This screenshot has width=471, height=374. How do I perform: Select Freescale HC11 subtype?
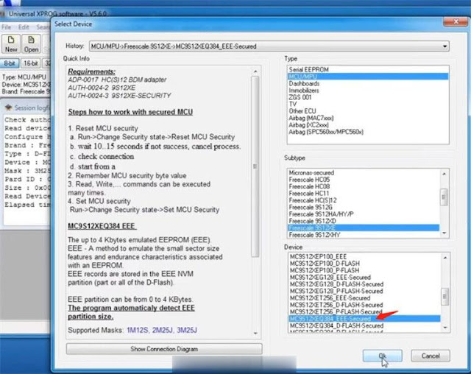364,194
